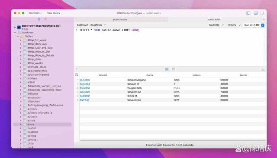The image size is (277, 158).
Task: Expand the #tmp_1st_week table
Action: (x=20, y=40)
